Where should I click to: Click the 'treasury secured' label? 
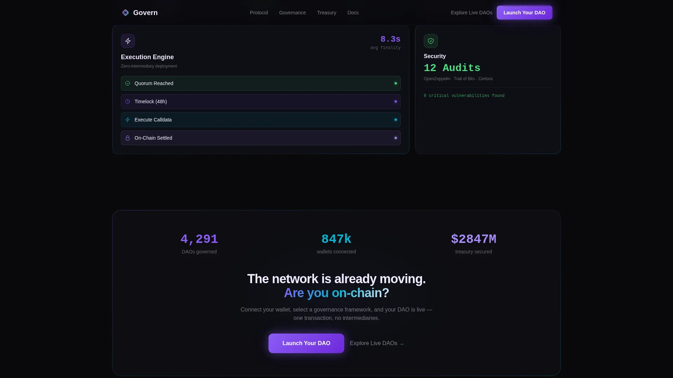click(474, 252)
